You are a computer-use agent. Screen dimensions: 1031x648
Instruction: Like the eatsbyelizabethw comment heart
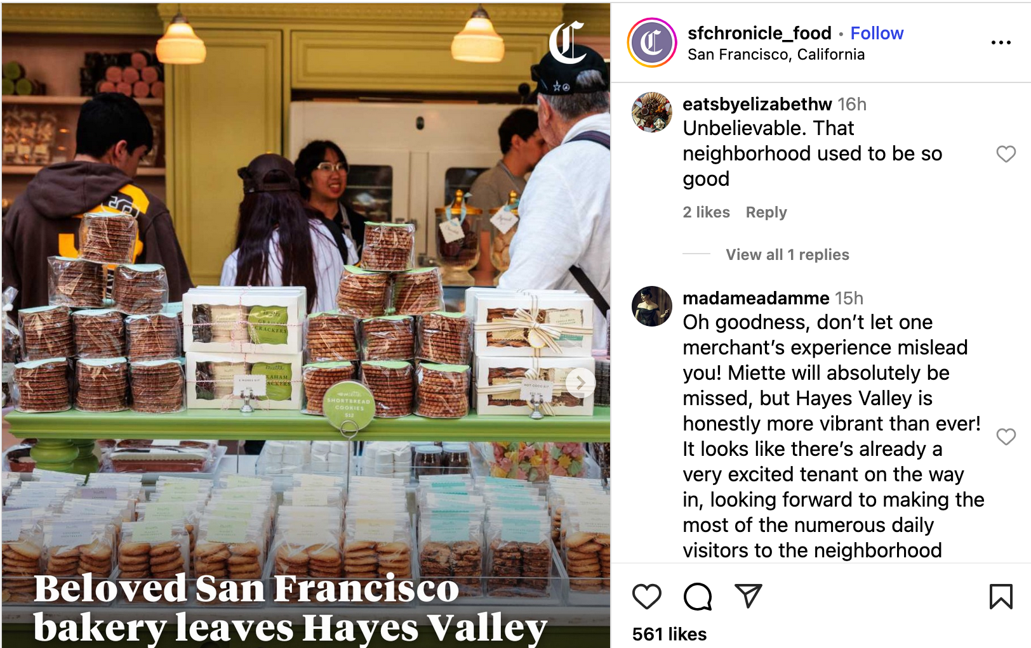tap(1006, 154)
